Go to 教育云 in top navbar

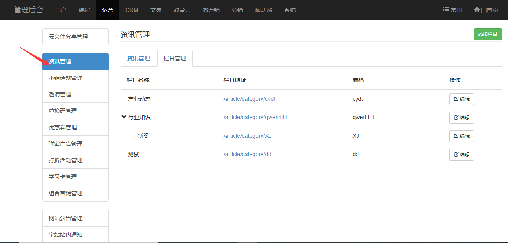(x=182, y=10)
